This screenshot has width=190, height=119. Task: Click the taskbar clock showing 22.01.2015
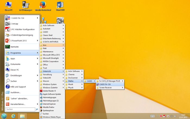(183, 116)
